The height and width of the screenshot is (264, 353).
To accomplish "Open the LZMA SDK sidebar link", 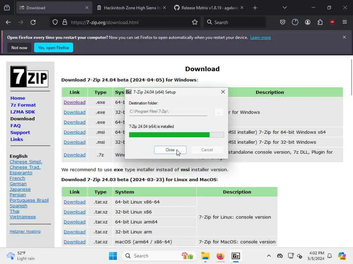I will [x=22, y=112].
